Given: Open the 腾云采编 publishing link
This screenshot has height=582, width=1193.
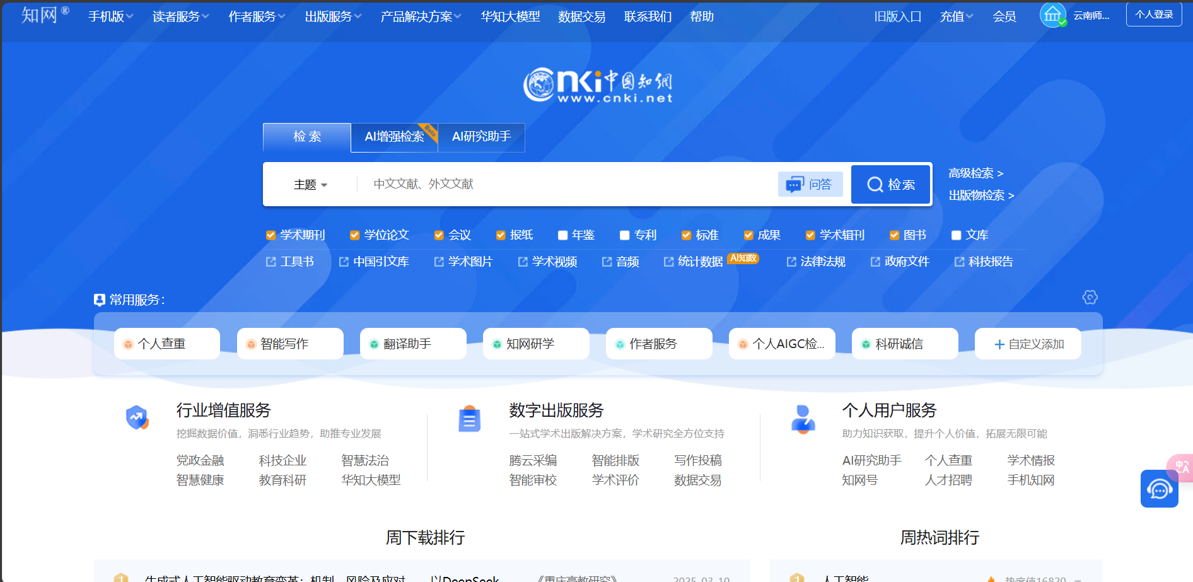Looking at the screenshot, I should (x=533, y=461).
